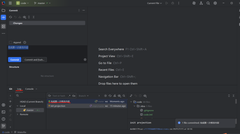Refresh changes in Commit panel
240x134 pixels.
(x=10, y=17)
